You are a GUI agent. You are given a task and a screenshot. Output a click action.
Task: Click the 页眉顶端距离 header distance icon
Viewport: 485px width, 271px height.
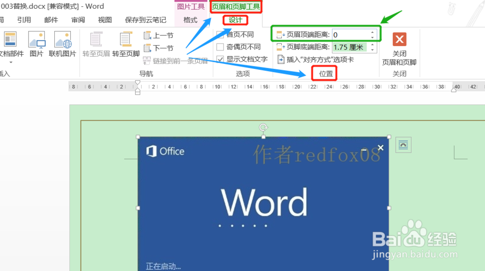coord(280,34)
